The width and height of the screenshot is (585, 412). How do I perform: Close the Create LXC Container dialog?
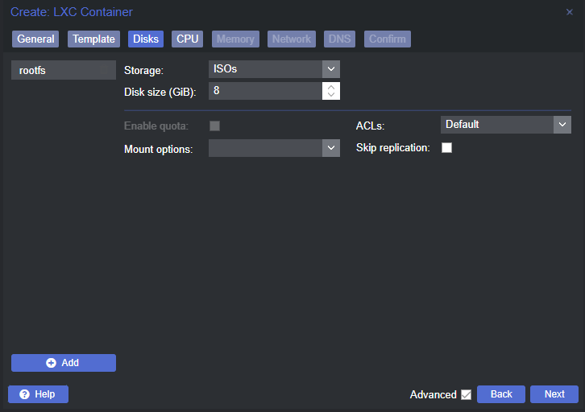tap(570, 12)
